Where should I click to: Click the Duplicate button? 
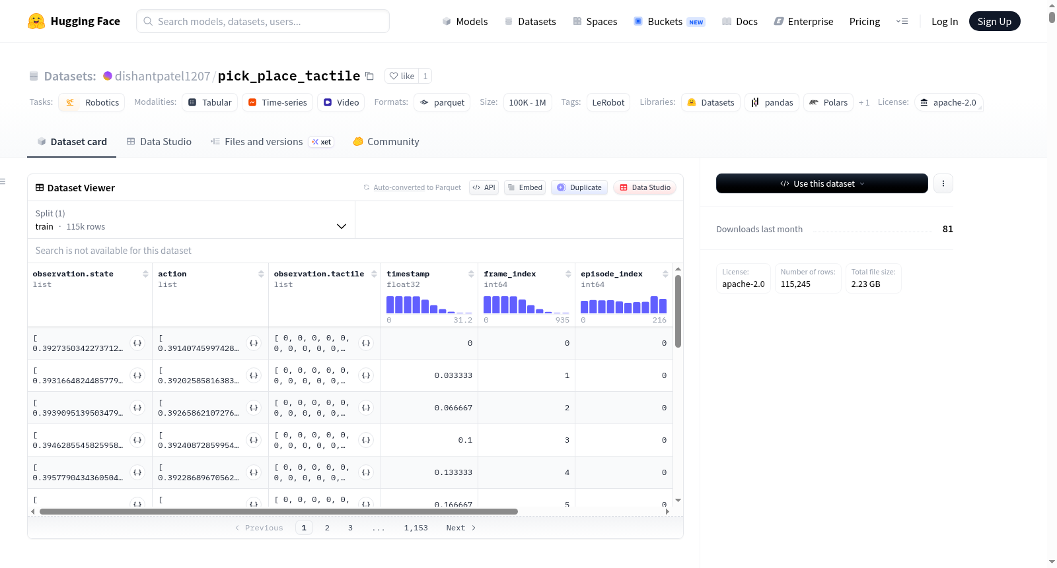tap(579, 187)
